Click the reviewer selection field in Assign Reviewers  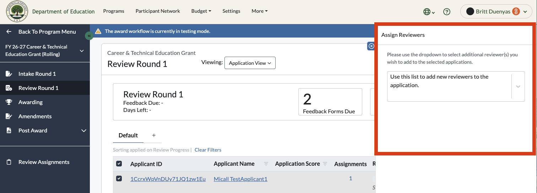pyautogui.click(x=456, y=86)
